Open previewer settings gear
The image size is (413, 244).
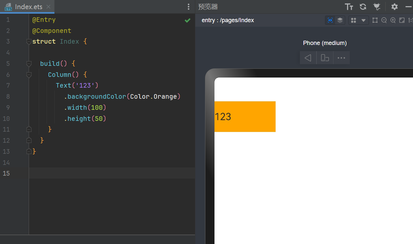tap(394, 7)
